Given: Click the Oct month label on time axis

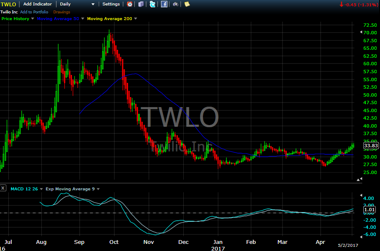Looking at the screenshot, I should (114, 242).
